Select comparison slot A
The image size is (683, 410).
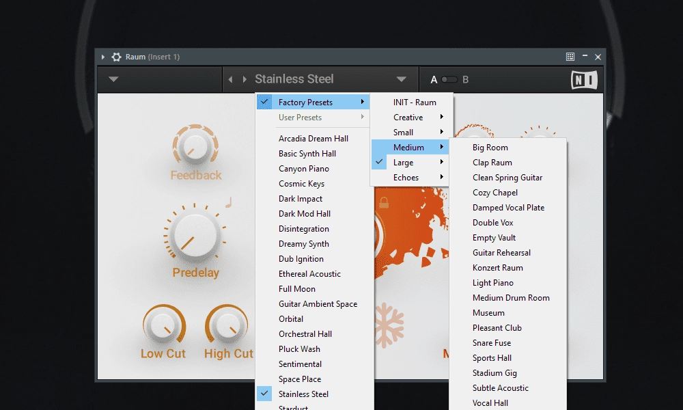tap(434, 80)
